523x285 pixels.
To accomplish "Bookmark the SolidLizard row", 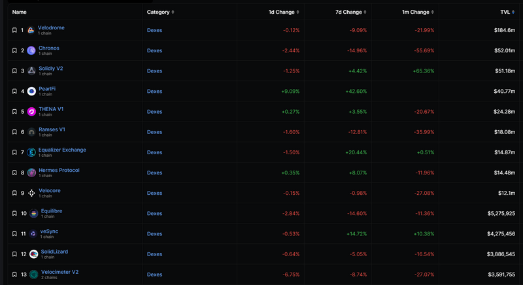I will 14,254.
